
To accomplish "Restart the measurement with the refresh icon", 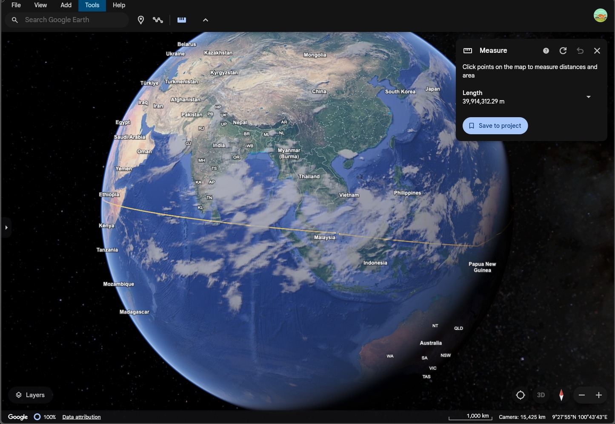I will pos(563,51).
